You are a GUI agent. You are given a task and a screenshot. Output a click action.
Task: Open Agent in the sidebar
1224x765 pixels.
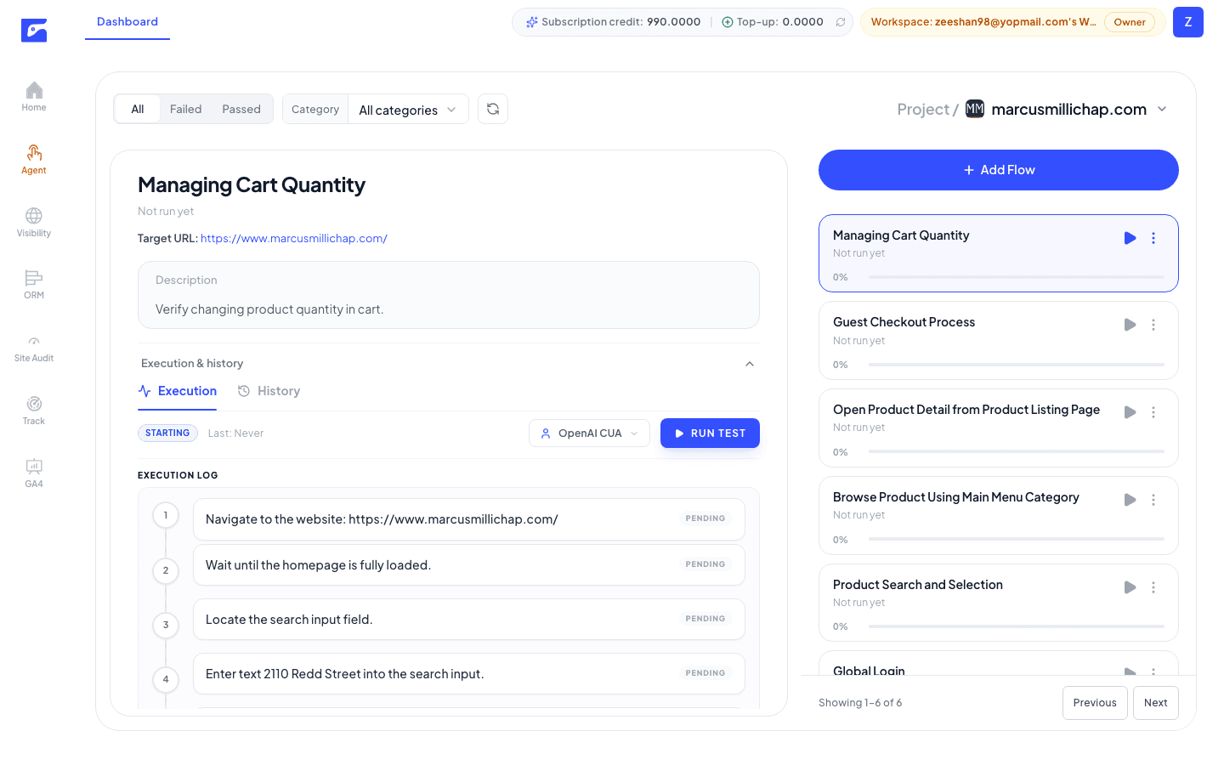click(34, 159)
